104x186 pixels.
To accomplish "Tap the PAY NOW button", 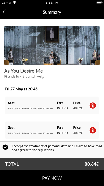I will coord(52,178).
